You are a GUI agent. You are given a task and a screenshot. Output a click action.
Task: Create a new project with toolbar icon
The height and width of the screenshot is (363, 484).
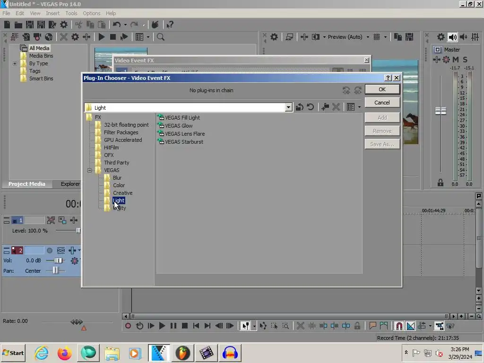[x=7, y=25]
